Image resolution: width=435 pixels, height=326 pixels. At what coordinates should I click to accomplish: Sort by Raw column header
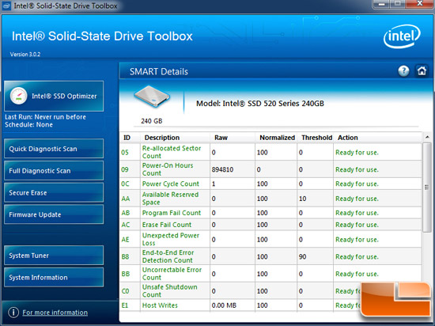[x=221, y=138]
